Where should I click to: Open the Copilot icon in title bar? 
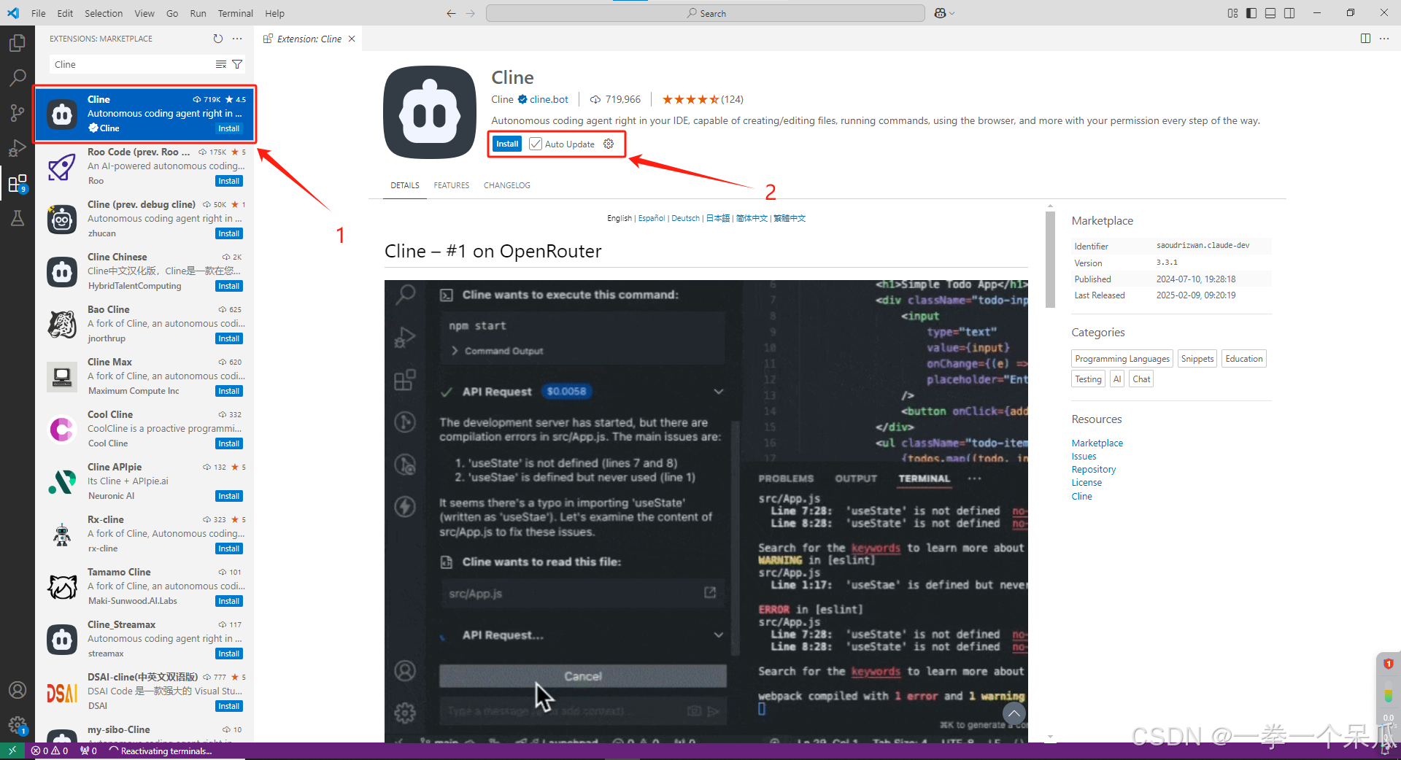point(940,13)
